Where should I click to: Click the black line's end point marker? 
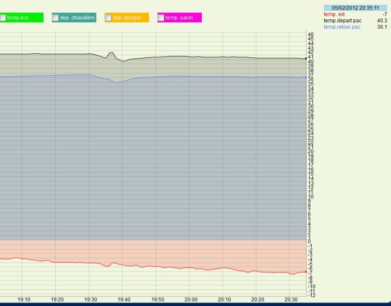click(306, 59)
